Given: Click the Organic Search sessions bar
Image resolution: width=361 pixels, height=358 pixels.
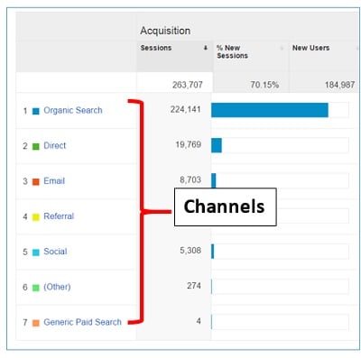Looking at the screenshot, I should 270,110.
